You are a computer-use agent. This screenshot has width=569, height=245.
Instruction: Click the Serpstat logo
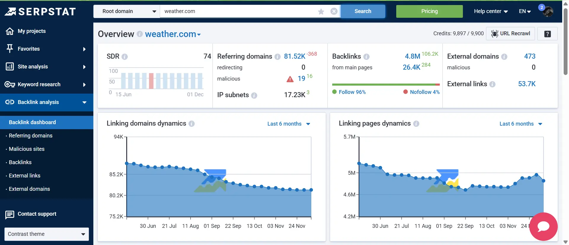coord(41,12)
